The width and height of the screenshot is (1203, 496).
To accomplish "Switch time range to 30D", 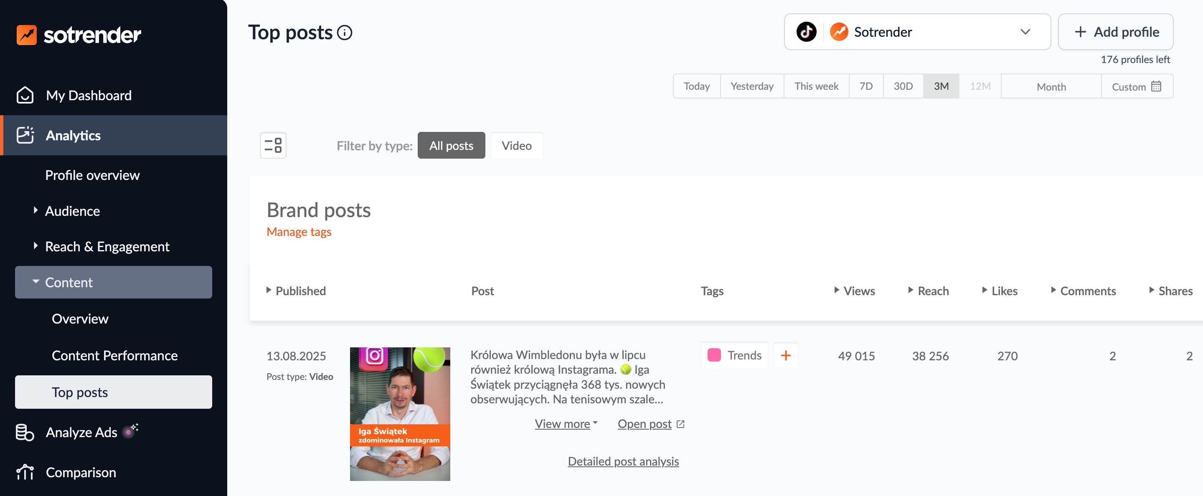I will coord(903,86).
